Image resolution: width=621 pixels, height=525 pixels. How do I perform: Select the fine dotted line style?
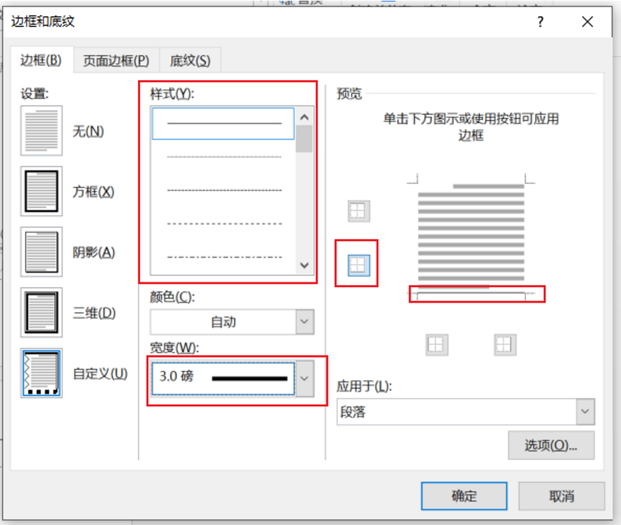(x=224, y=157)
